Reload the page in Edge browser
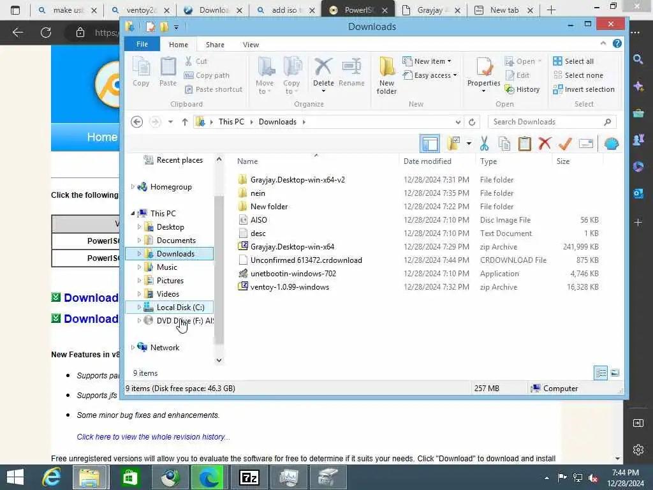Screen dimensions: 653x490 tap(46, 32)
